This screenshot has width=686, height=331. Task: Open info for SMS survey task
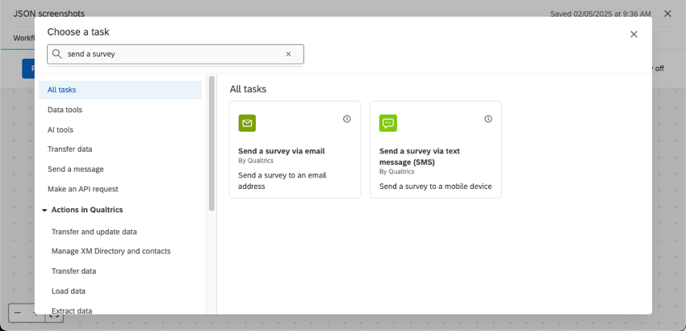coord(488,119)
